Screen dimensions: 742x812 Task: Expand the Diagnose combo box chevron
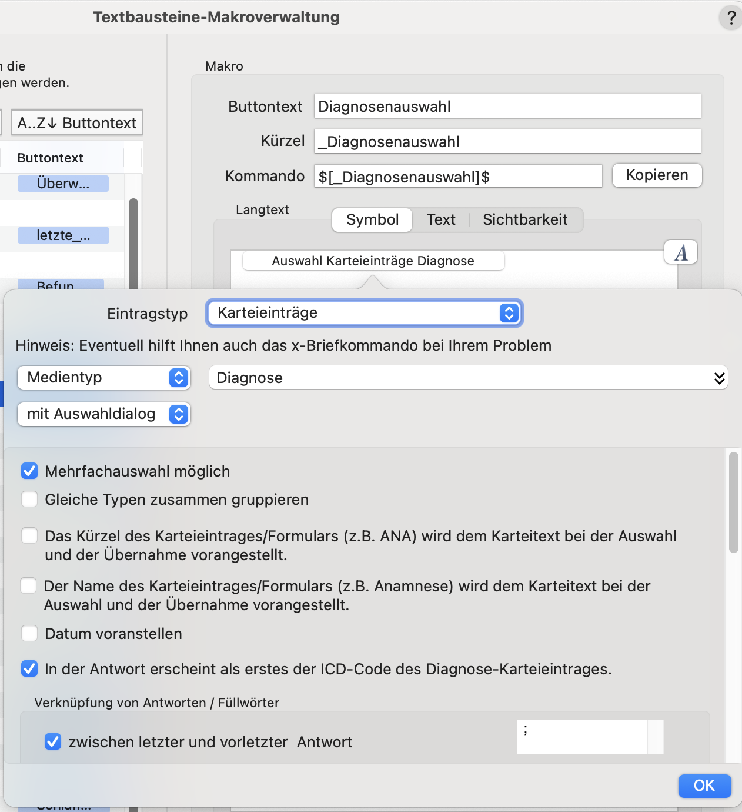(719, 378)
